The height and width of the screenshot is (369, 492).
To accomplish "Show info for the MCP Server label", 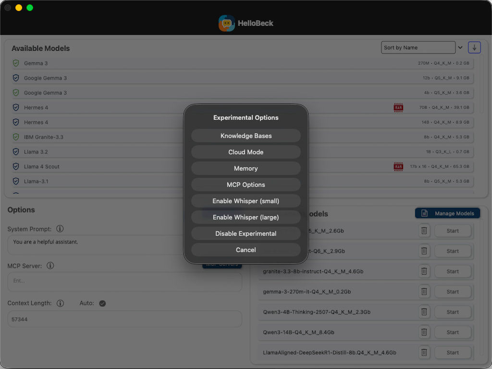I will point(50,265).
